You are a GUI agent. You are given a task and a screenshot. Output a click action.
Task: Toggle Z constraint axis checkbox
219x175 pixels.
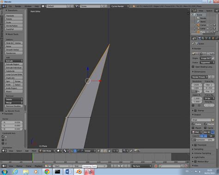click(x=3, y=143)
